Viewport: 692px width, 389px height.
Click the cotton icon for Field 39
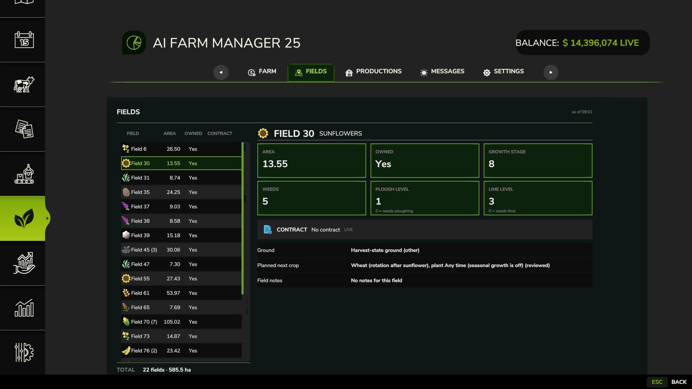click(x=126, y=235)
